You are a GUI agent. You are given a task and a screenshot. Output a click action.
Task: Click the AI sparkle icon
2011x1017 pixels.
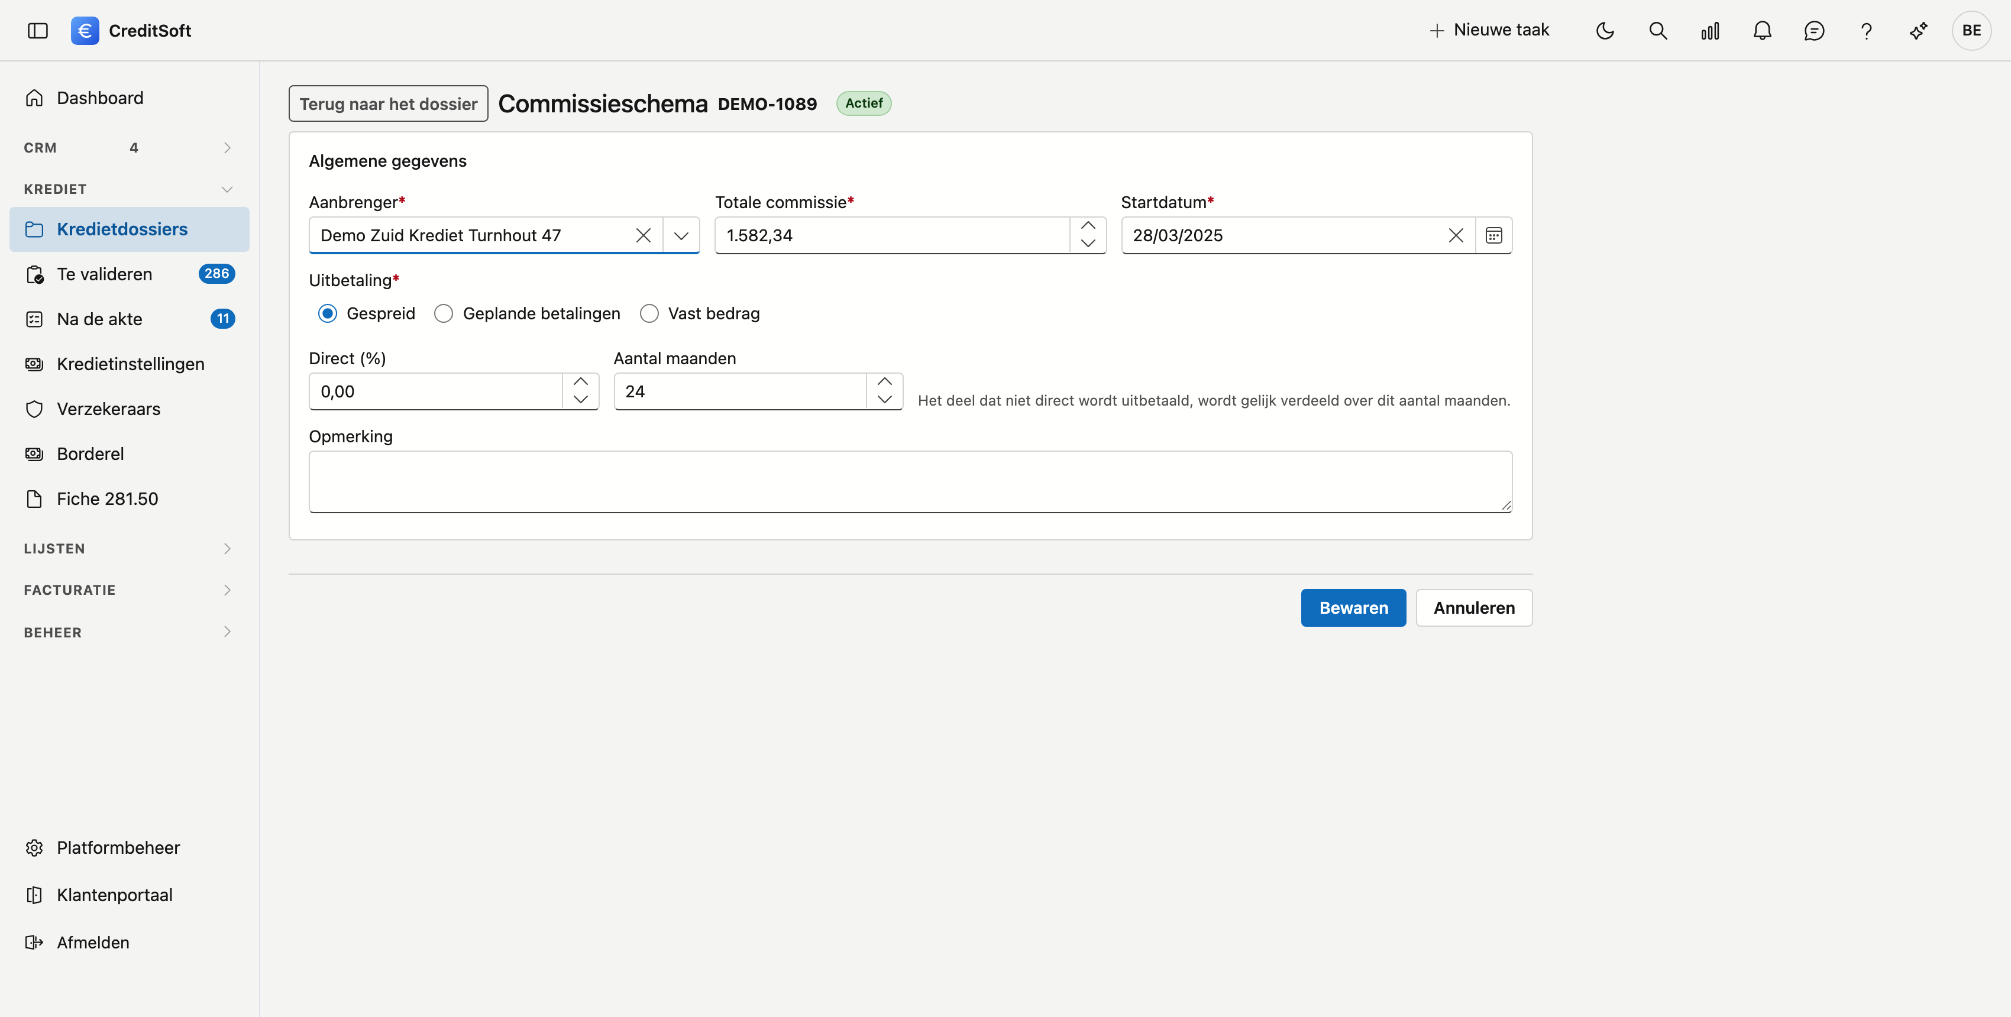pos(1918,30)
